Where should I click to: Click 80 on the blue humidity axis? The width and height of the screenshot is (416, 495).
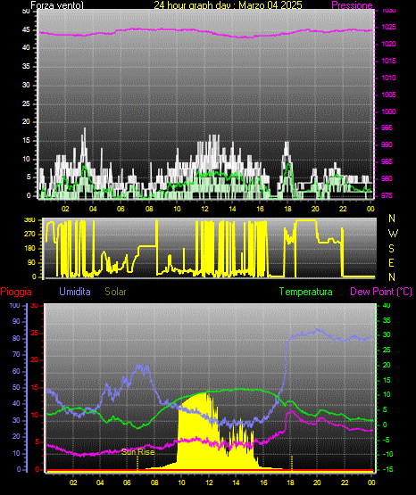tap(16, 338)
